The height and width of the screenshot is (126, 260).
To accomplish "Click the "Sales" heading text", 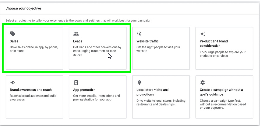I will [14, 41].
